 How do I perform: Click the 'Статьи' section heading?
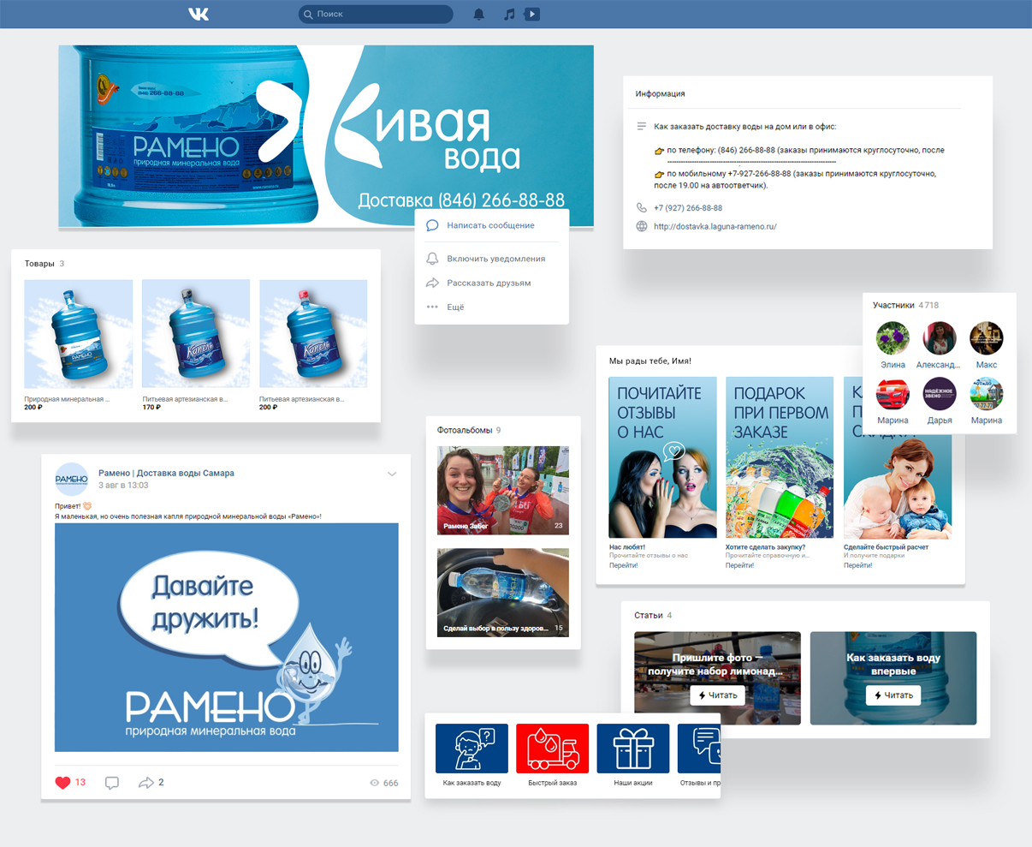(x=649, y=615)
